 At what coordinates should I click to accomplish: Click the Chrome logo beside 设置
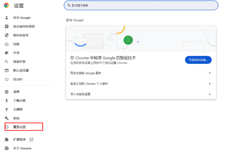(x=6, y=5)
